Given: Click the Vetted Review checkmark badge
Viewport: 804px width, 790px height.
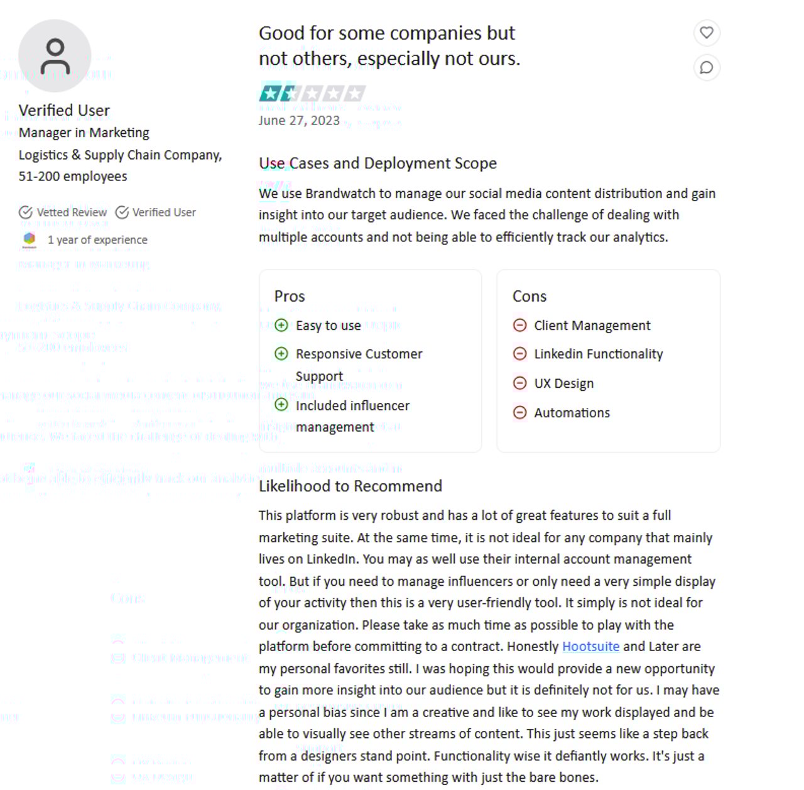Looking at the screenshot, I should tap(26, 212).
